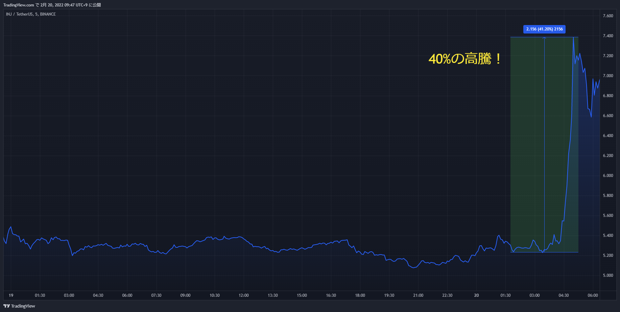The image size is (620, 312).
Task: Click the TradingView.com publish header text
Action: (52, 5)
